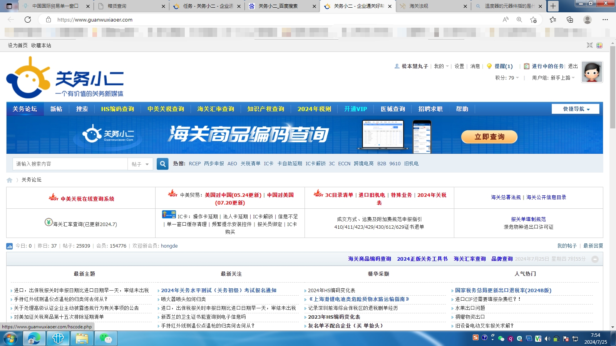
Task: Open 水果出口问题 post
Action: [x=470, y=308]
